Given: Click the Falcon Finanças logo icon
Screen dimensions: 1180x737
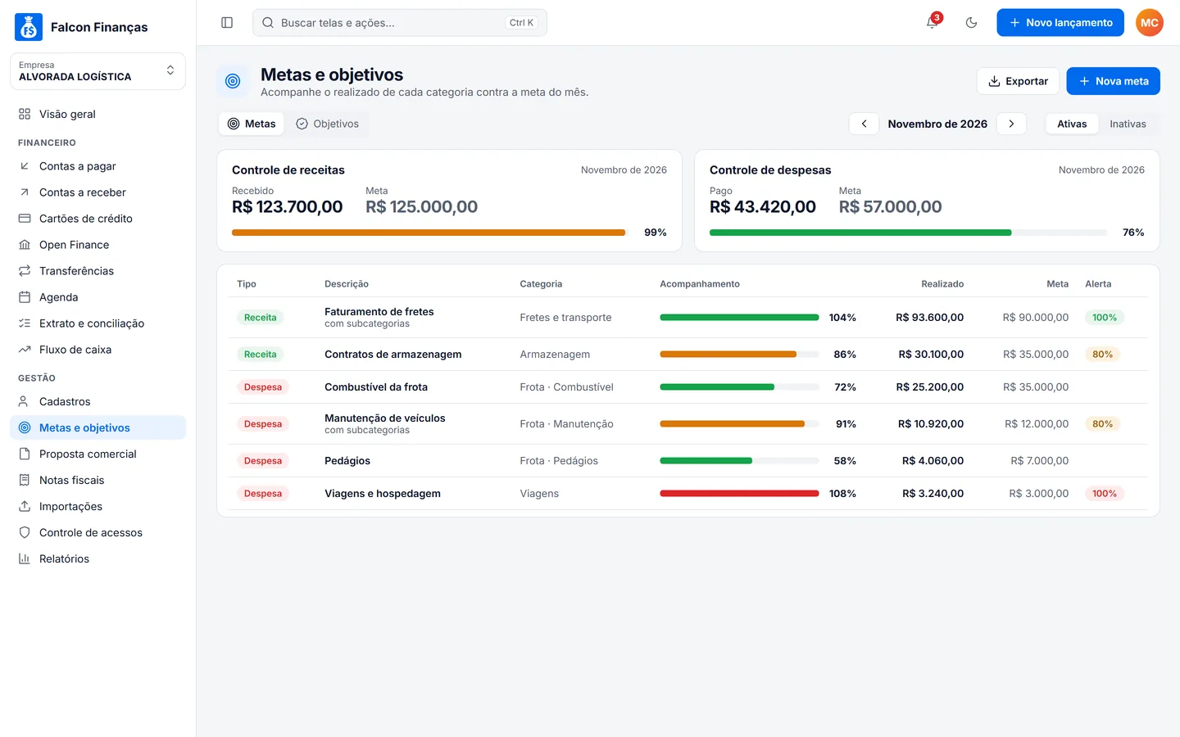Looking at the screenshot, I should [x=29, y=27].
